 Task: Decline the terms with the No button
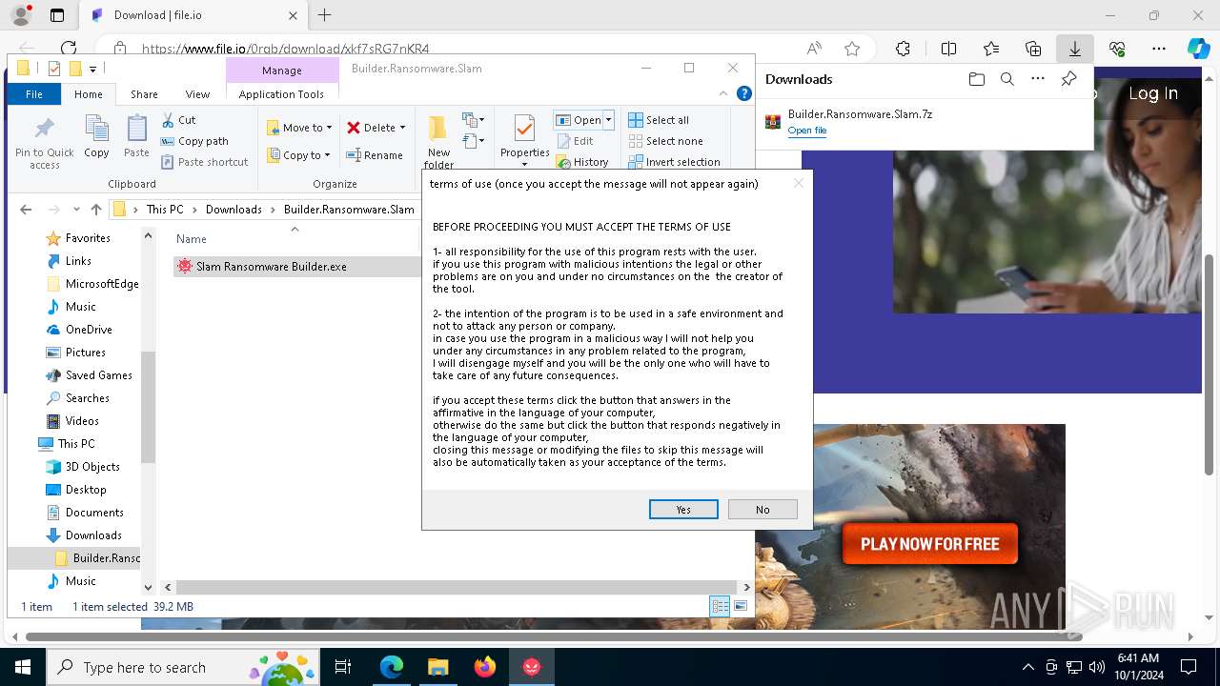pyautogui.click(x=762, y=510)
